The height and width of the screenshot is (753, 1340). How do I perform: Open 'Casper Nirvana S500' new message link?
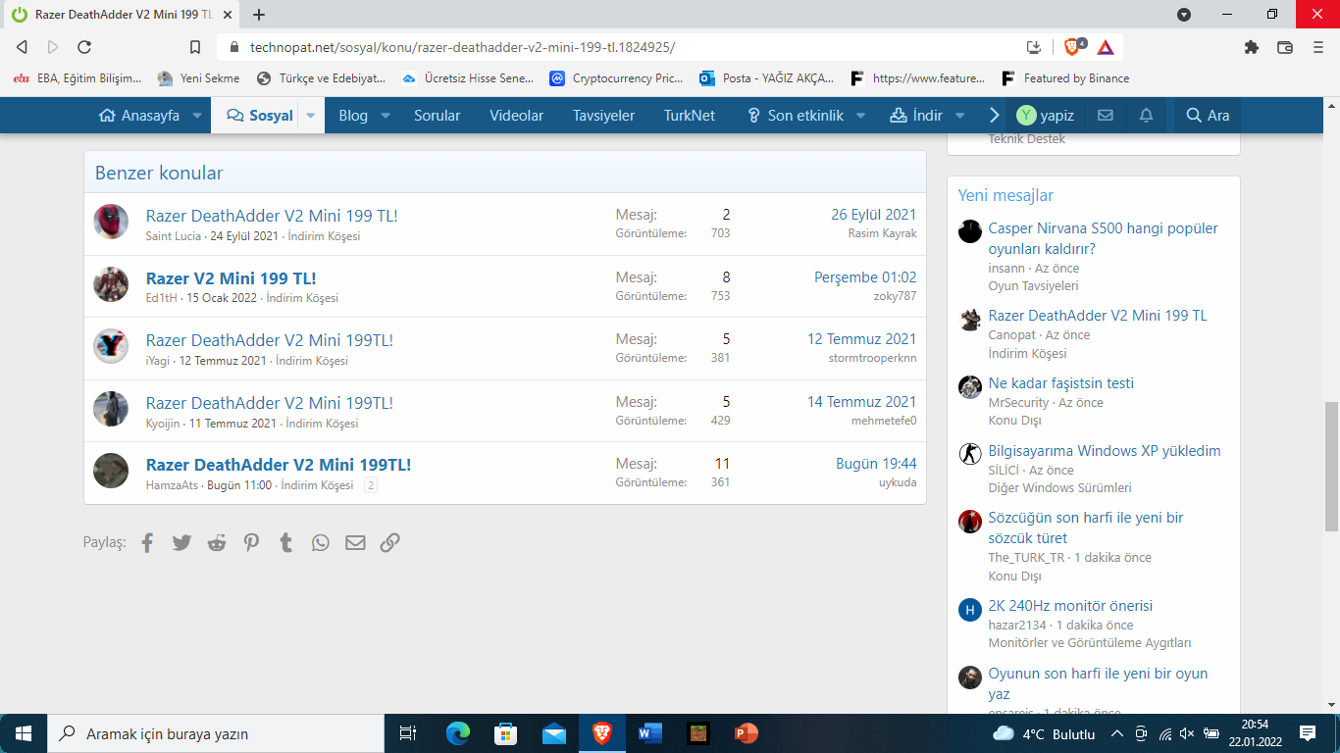coord(1103,238)
